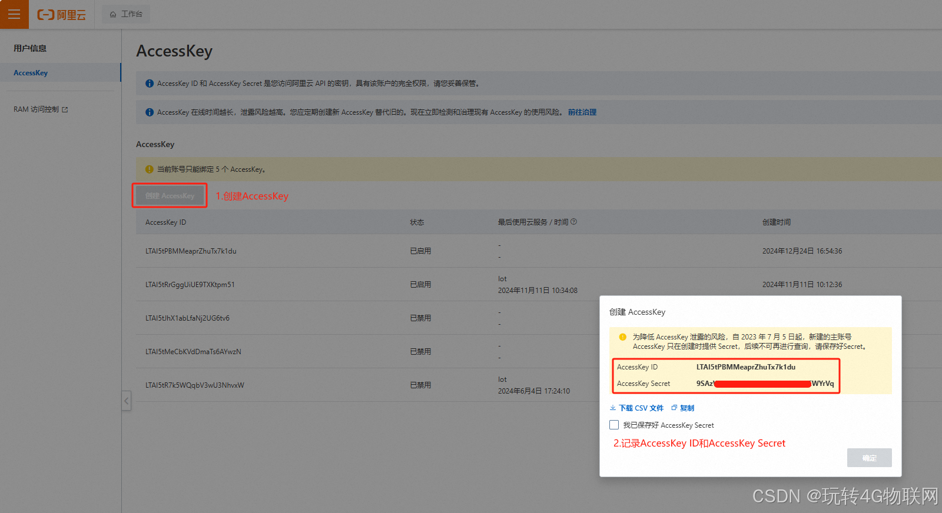Open RAM 访问控制 external link

(x=41, y=109)
